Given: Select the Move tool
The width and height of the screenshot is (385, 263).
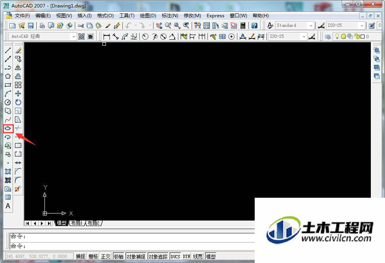Looking at the screenshot, I should [x=18, y=94].
